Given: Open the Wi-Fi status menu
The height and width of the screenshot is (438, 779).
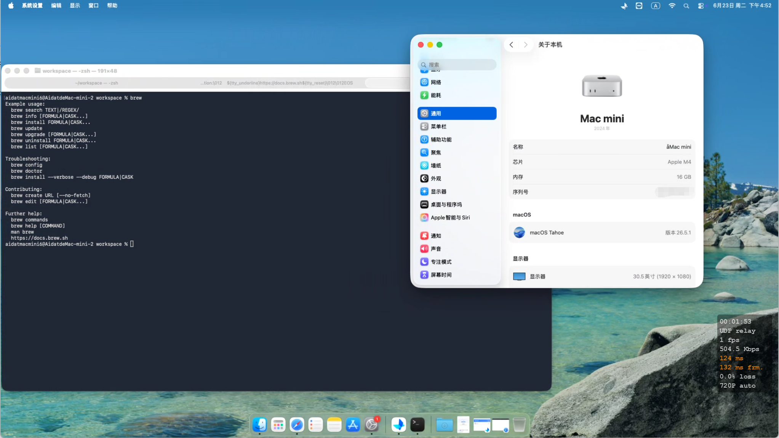Looking at the screenshot, I should pyautogui.click(x=672, y=6).
